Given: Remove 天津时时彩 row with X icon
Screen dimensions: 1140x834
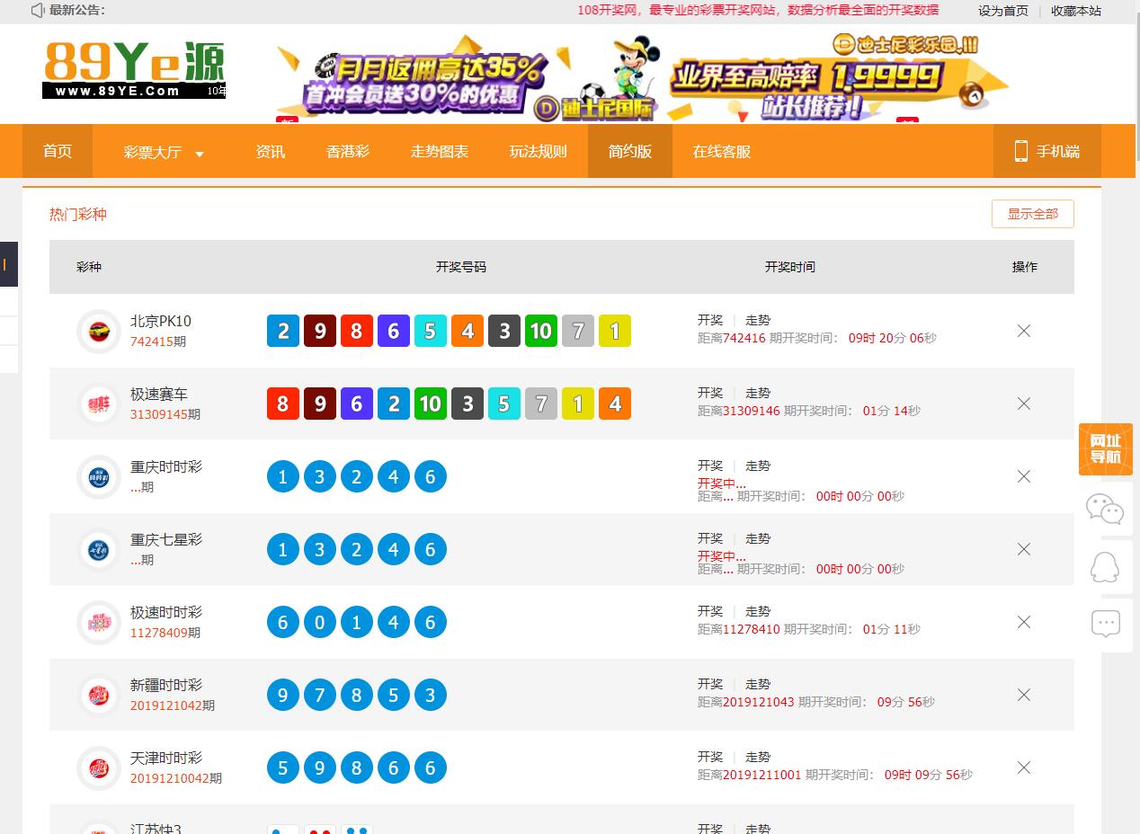Looking at the screenshot, I should point(1024,767).
